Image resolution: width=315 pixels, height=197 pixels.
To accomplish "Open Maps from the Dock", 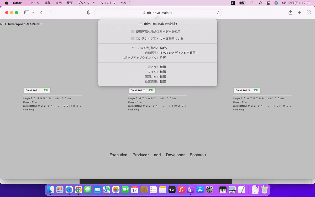I will 107,189.
